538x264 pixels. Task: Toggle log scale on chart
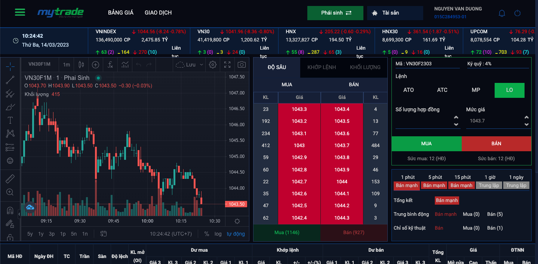[218, 234]
